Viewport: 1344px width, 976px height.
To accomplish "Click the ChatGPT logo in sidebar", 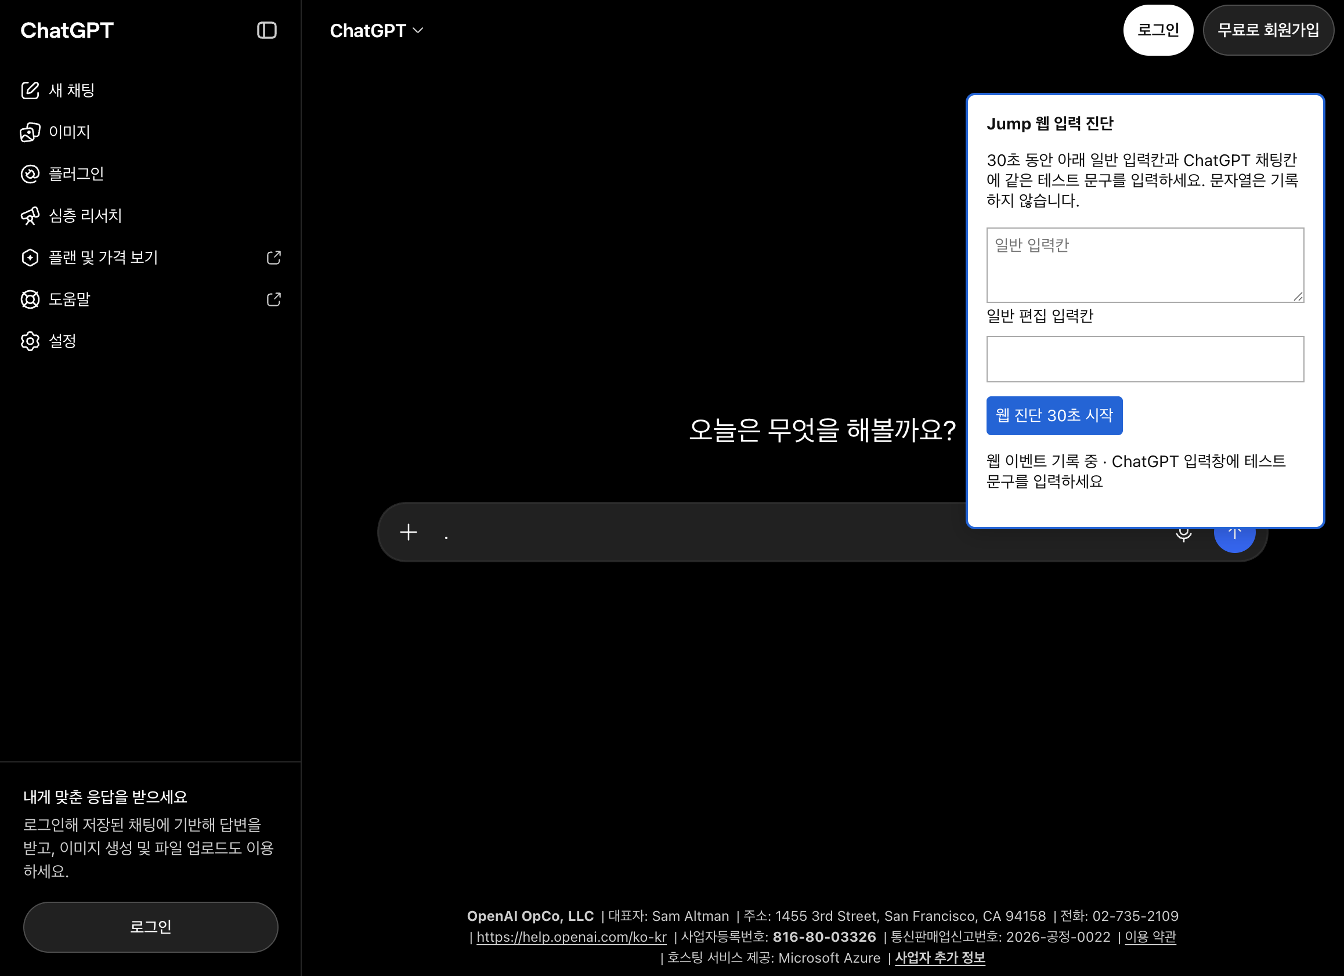I will [x=67, y=30].
